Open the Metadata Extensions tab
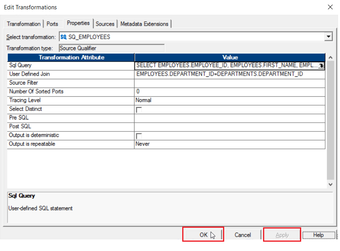 [x=144, y=24]
